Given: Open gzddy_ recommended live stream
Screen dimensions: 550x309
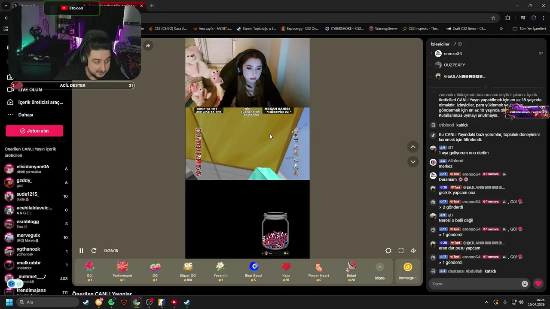Looking at the screenshot, I should pyautogui.click(x=36, y=182).
